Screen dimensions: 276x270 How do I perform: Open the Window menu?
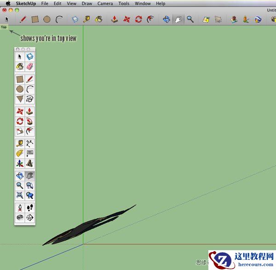click(x=143, y=4)
